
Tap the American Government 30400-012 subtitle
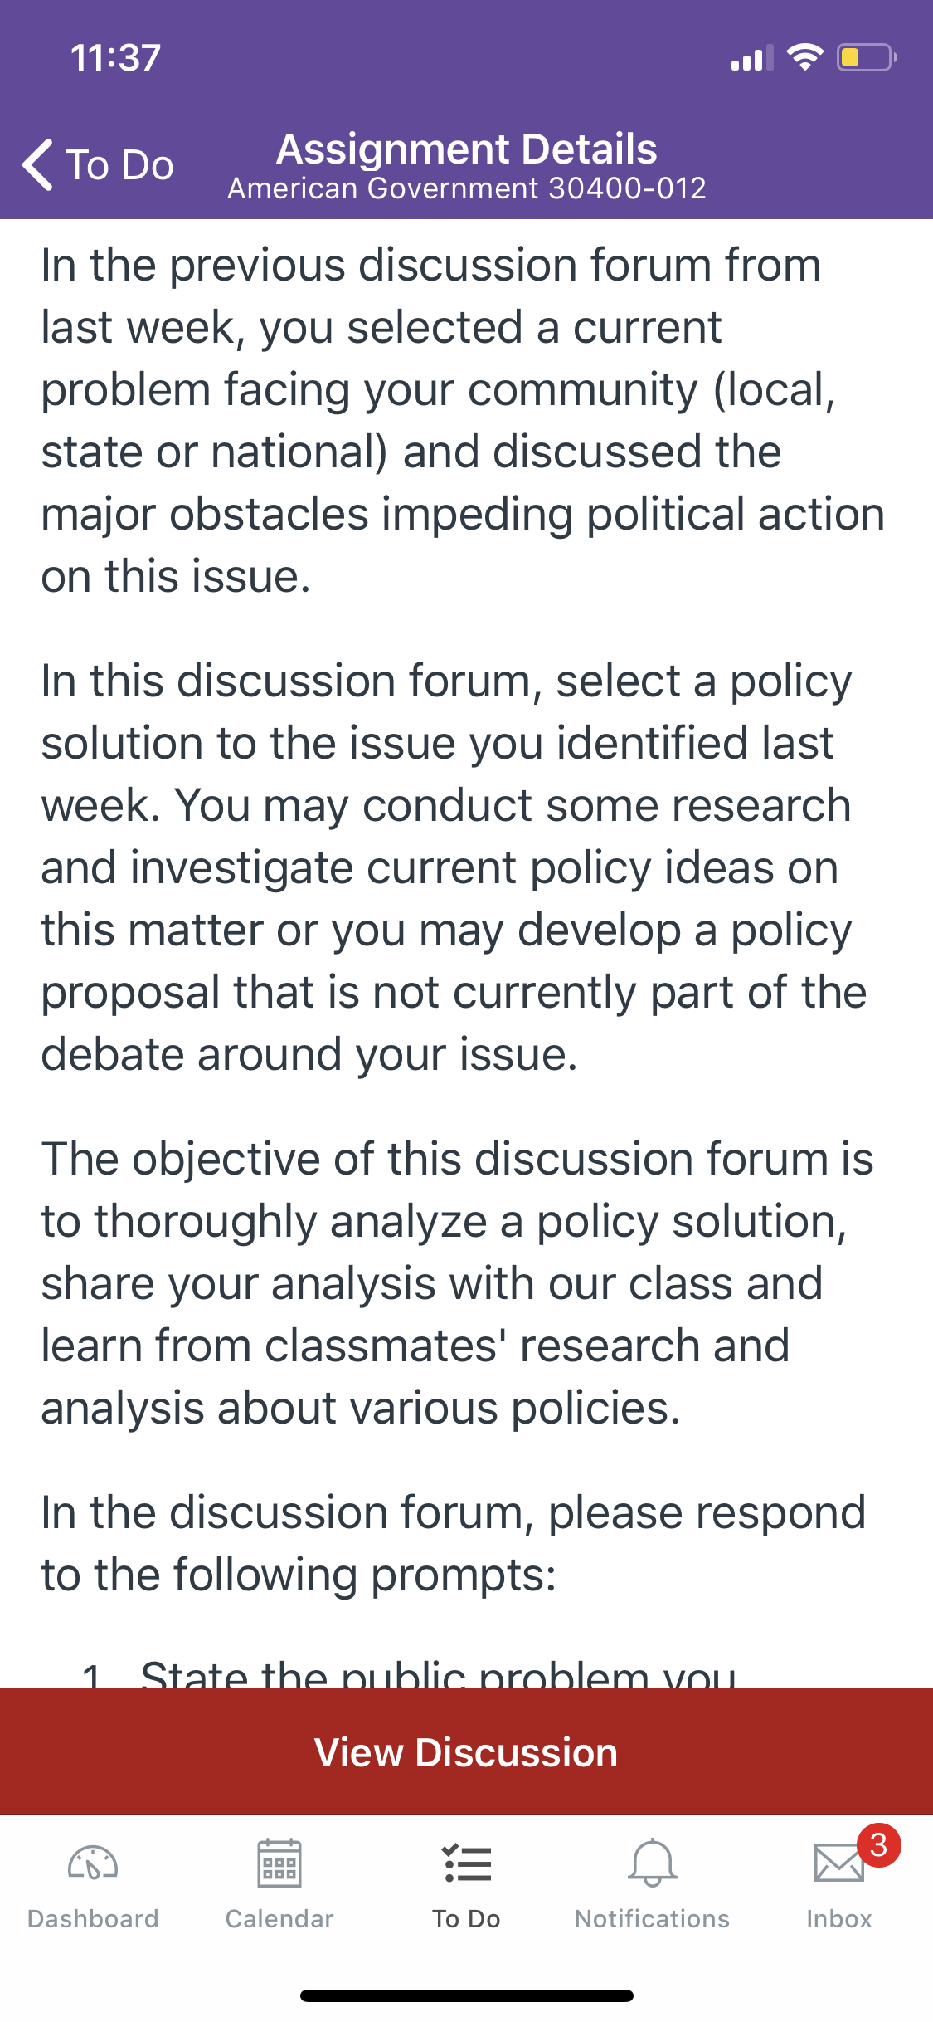(x=467, y=188)
